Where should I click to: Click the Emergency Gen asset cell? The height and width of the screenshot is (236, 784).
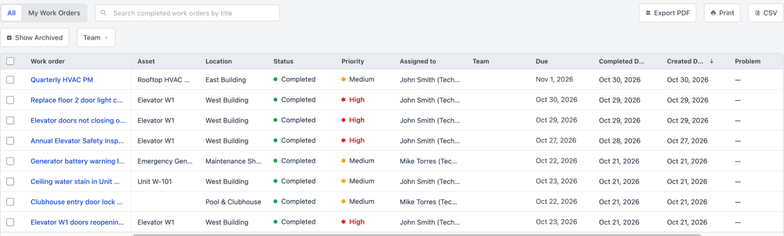tap(164, 161)
